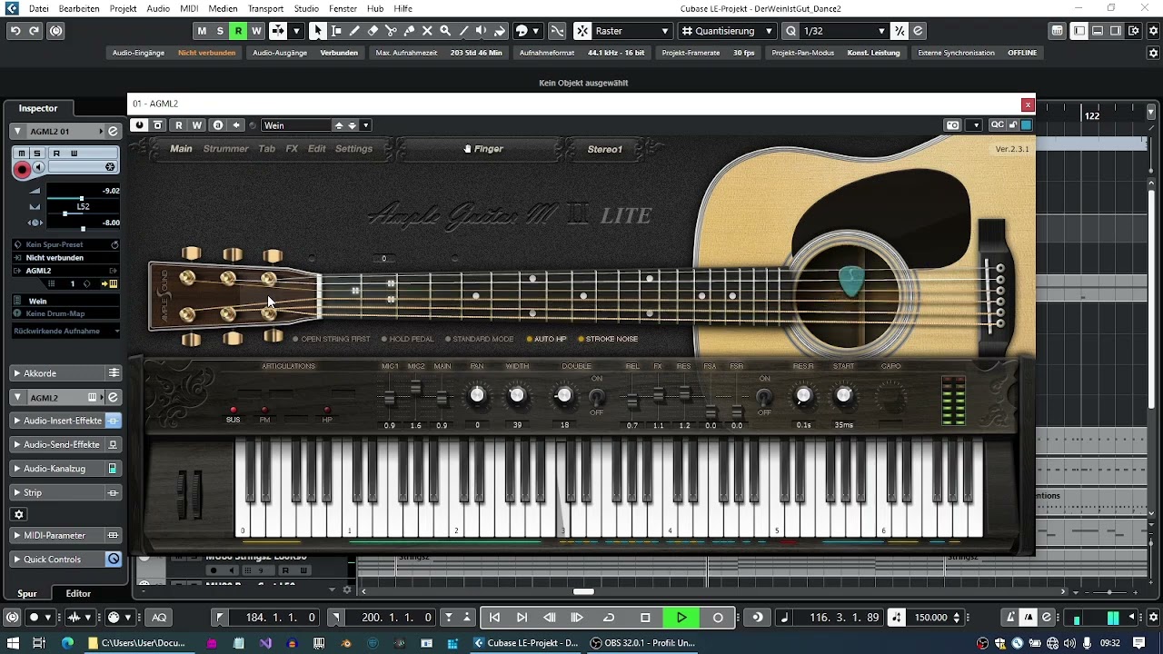
Task: Select the Play speaker tool
Action: pyautogui.click(x=482, y=31)
